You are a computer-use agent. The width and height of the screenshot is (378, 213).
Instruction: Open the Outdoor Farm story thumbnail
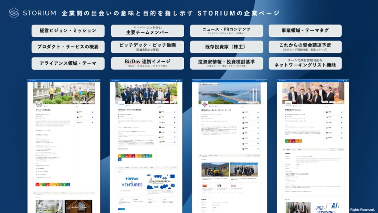point(78,206)
